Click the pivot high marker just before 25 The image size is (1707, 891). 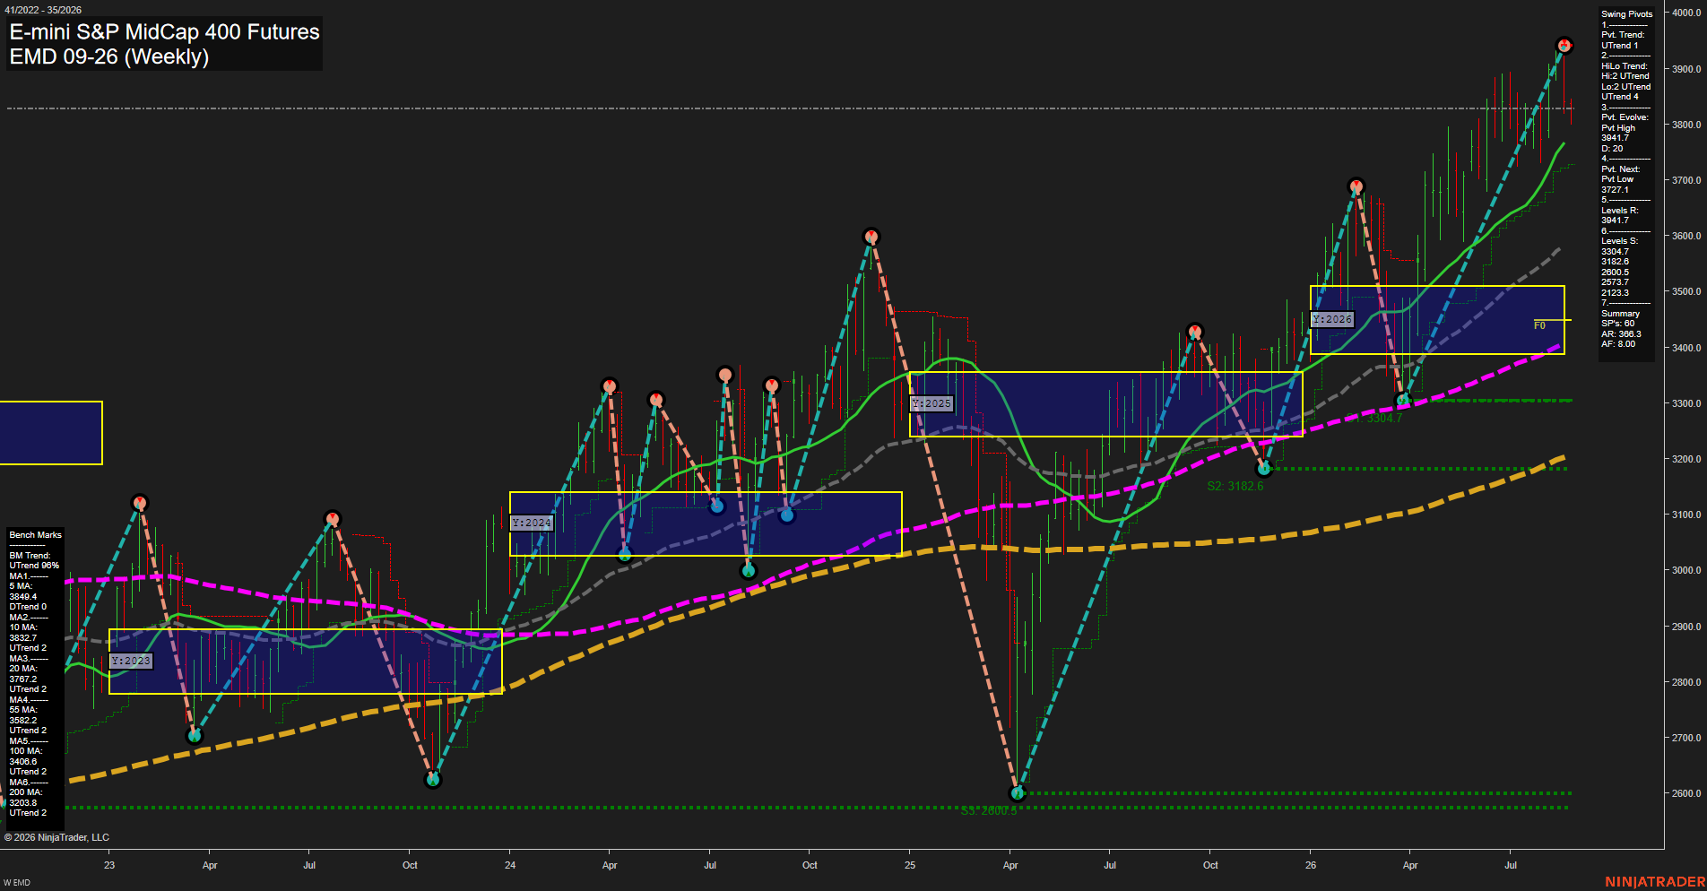pyautogui.click(x=871, y=237)
